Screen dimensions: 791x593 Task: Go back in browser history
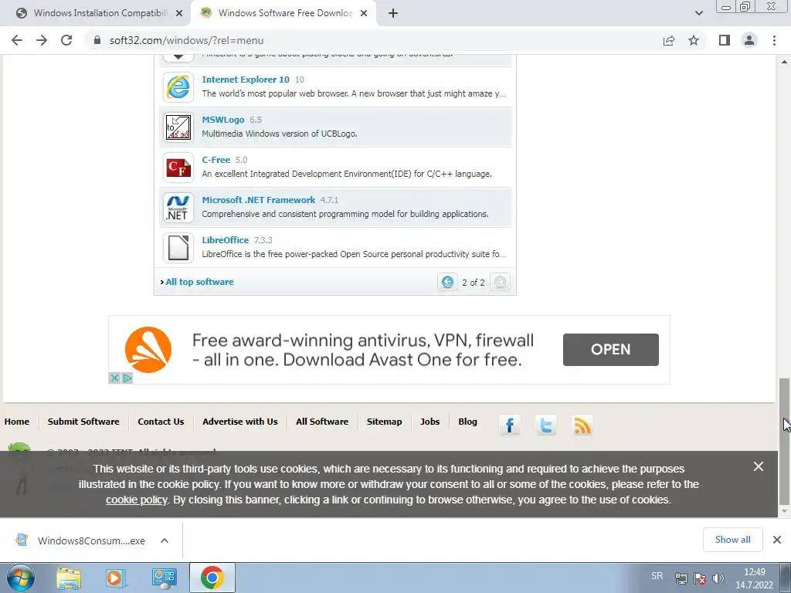pos(17,40)
